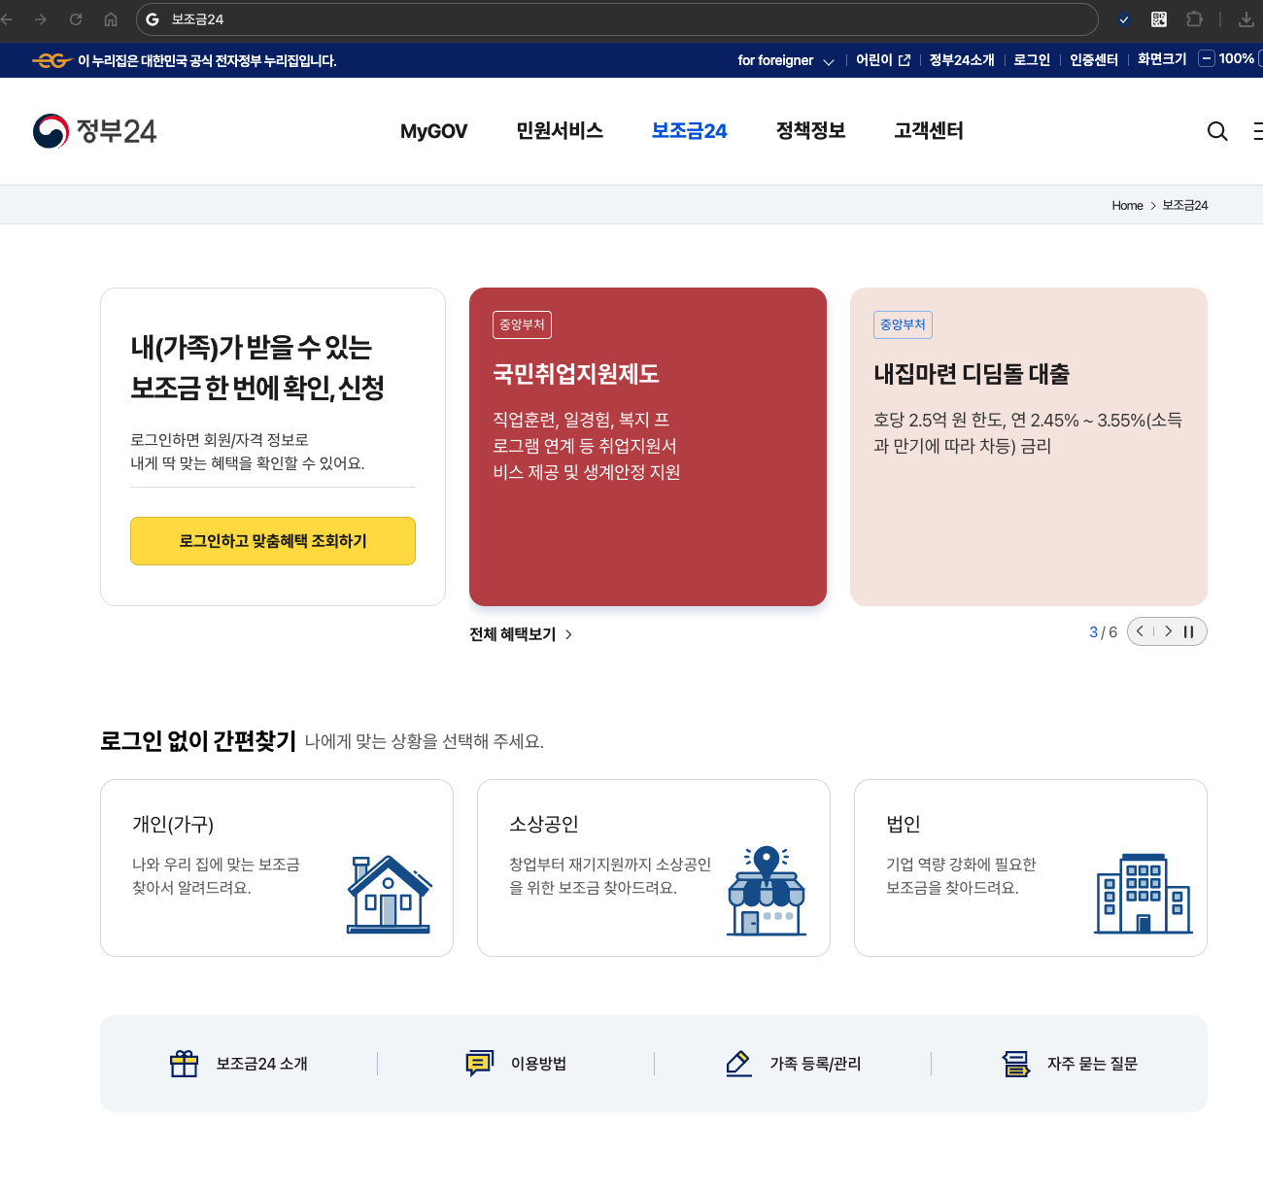Click the browser back arrow

click(x=7, y=19)
